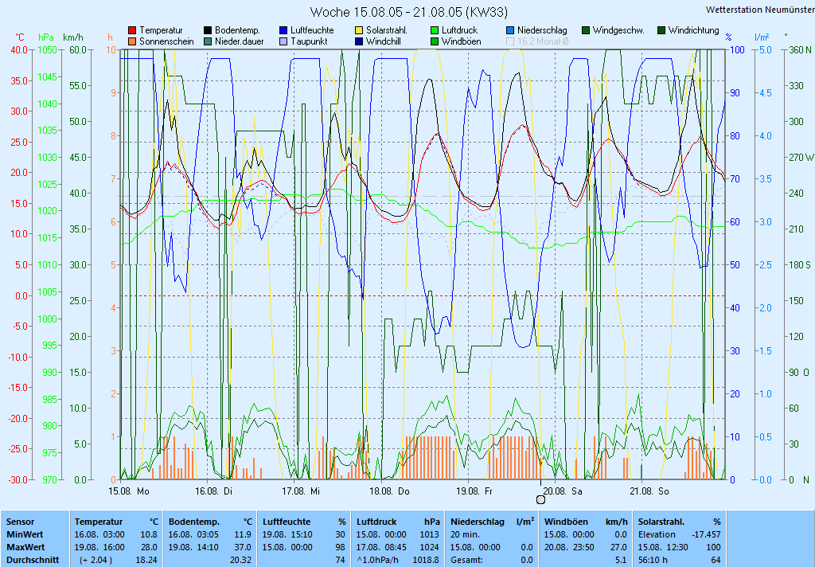815x567 pixels.
Task: Click the Elevation value -17.457
Action: point(707,534)
